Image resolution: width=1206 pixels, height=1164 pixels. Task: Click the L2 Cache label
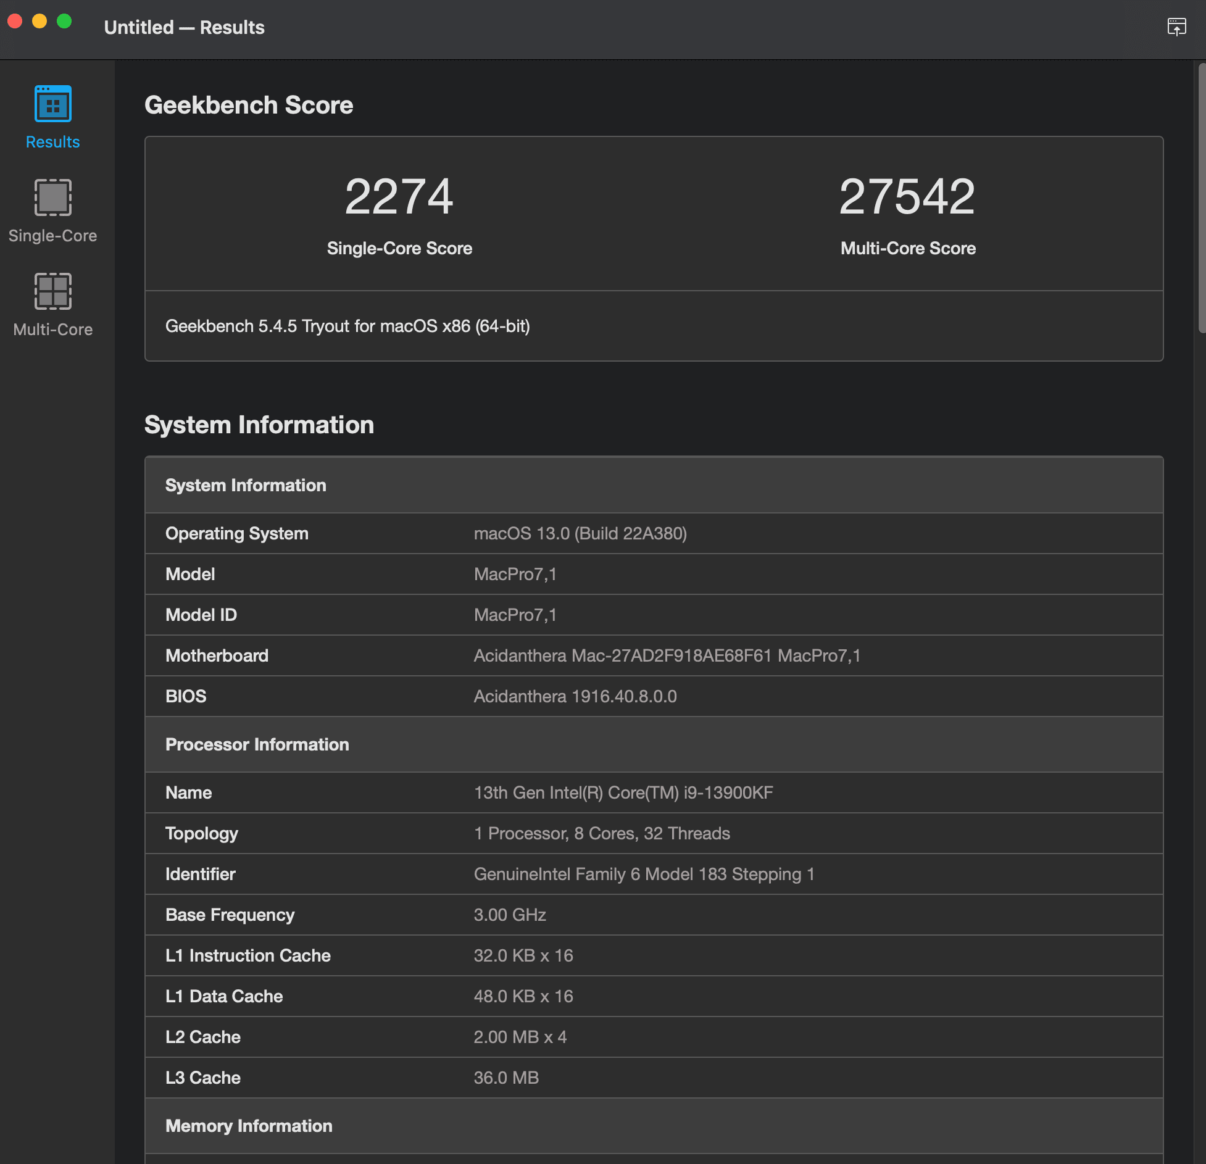click(203, 1037)
